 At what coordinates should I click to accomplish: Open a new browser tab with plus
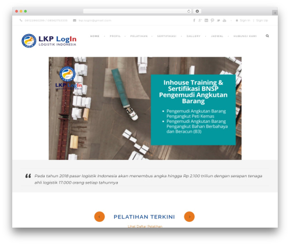(x=275, y=13)
